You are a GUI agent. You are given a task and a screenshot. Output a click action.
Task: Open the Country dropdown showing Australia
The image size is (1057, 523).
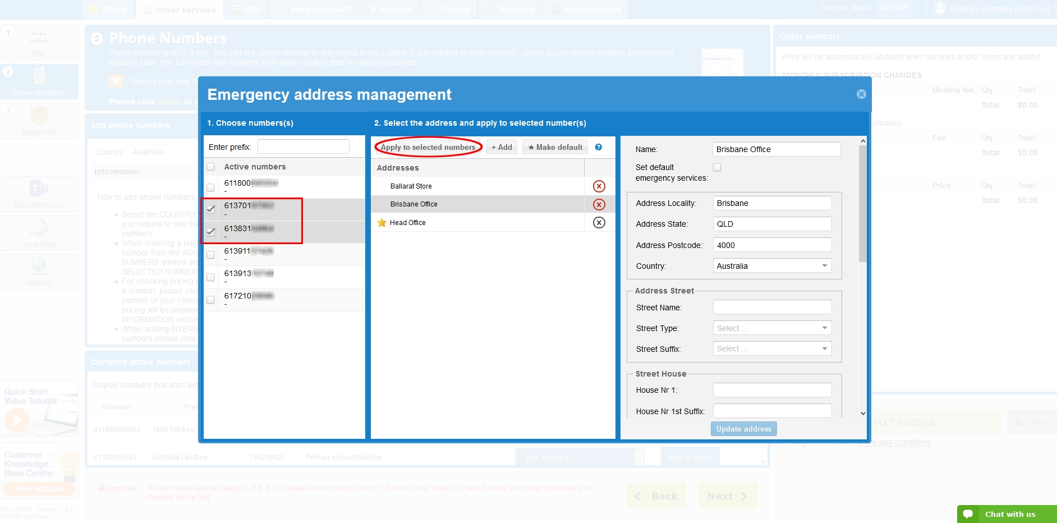click(x=772, y=266)
